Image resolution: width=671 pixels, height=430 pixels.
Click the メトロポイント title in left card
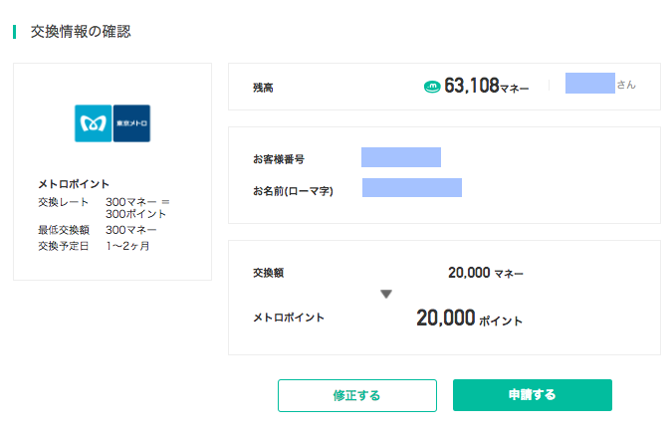pos(74,184)
